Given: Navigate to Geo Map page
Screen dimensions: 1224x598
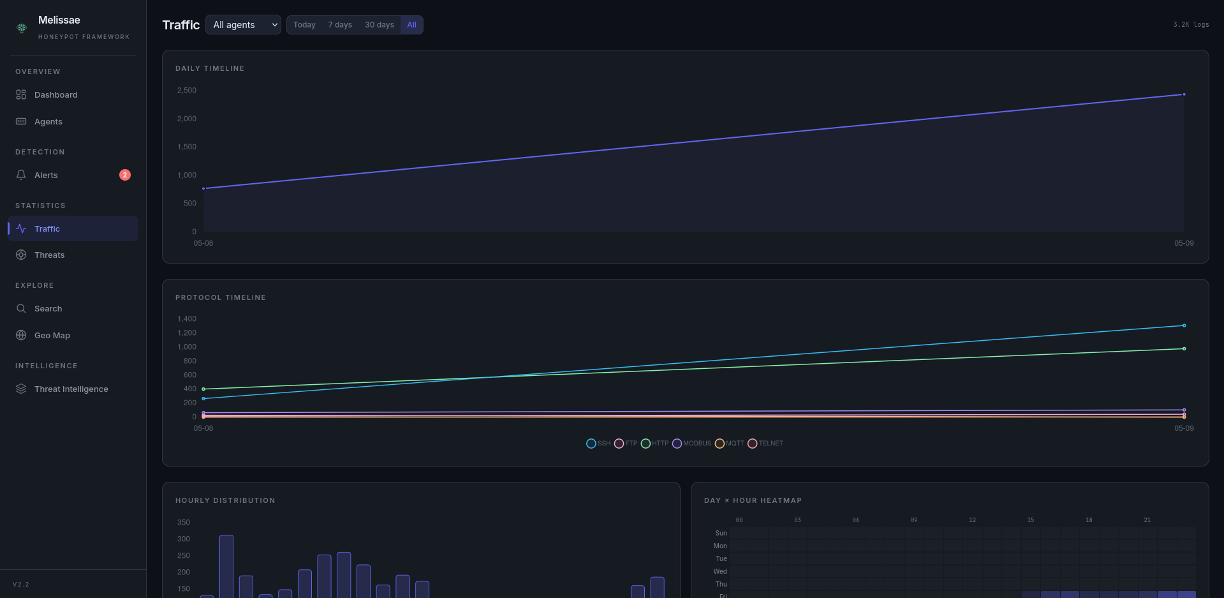Looking at the screenshot, I should tap(73, 335).
